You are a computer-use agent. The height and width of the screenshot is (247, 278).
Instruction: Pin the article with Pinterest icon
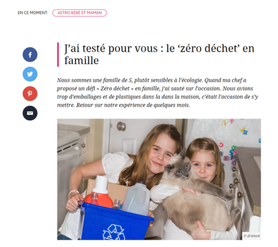click(30, 94)
